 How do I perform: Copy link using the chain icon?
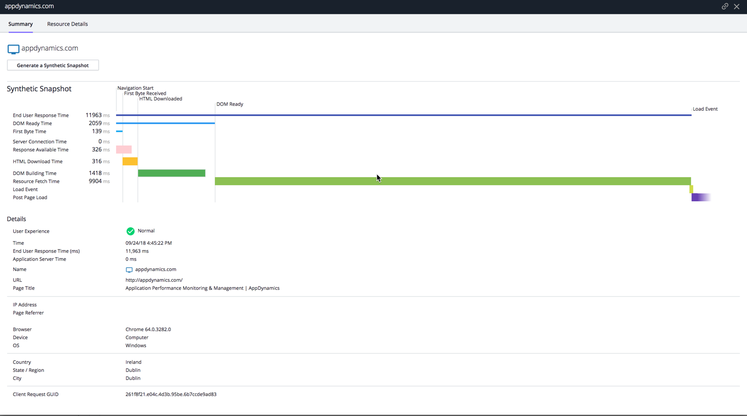pyautogui.click(x=724, y=6)
